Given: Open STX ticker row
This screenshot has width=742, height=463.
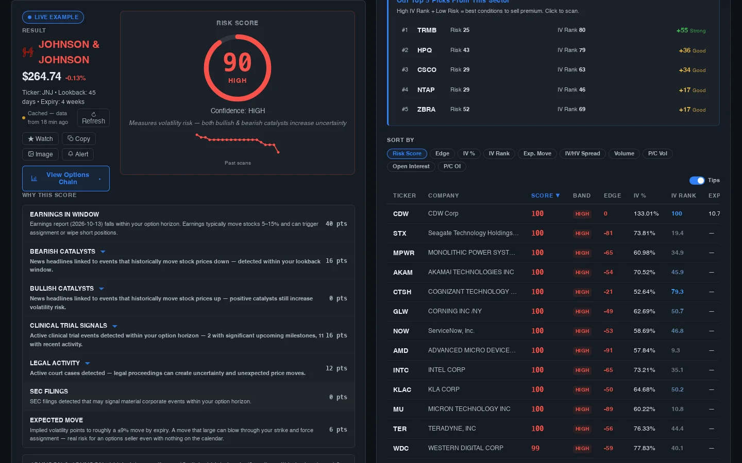Looking at the screenshot, I should point(553,234).
